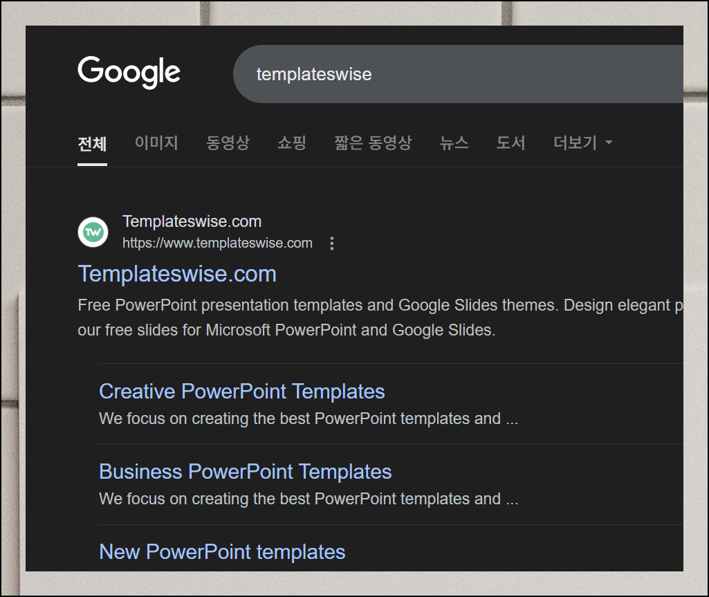The width and height of the screenshot is (709, 597).
Task: Focus the search box containing templateswise
Action: tap(458, 74)
